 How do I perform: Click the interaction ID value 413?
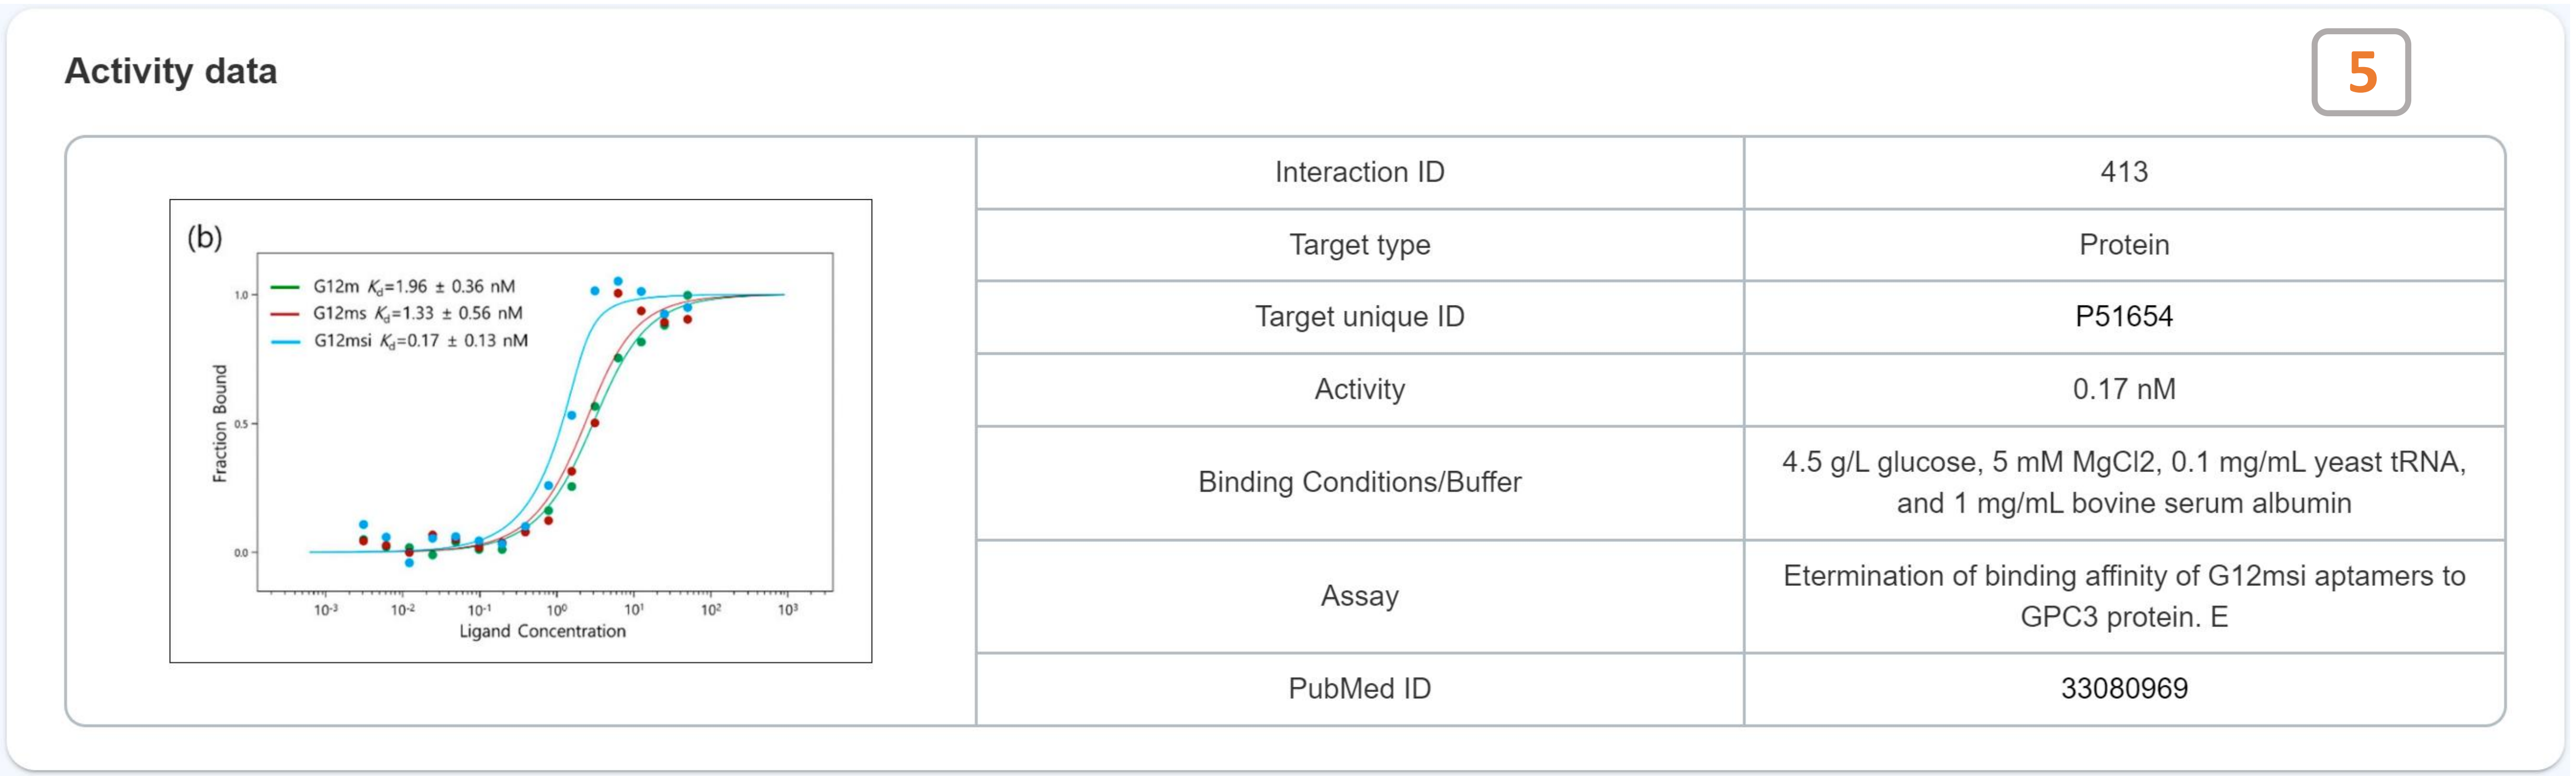pyautogui.click(x=2123, y=172)
